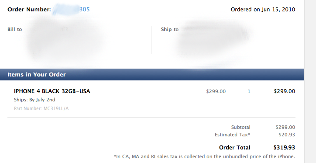Click the gray right-side scrollbar strip
The height and width of the screenshot is (163, 316).
(310, 81)
